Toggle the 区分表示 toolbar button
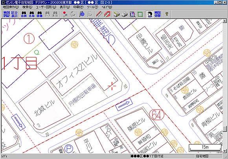Viewport: 228px width, 159px height. (x=15, y=14)
